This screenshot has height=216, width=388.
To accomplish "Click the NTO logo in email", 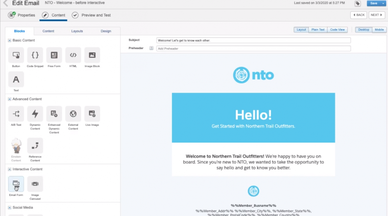I will (x=253, y=75).
